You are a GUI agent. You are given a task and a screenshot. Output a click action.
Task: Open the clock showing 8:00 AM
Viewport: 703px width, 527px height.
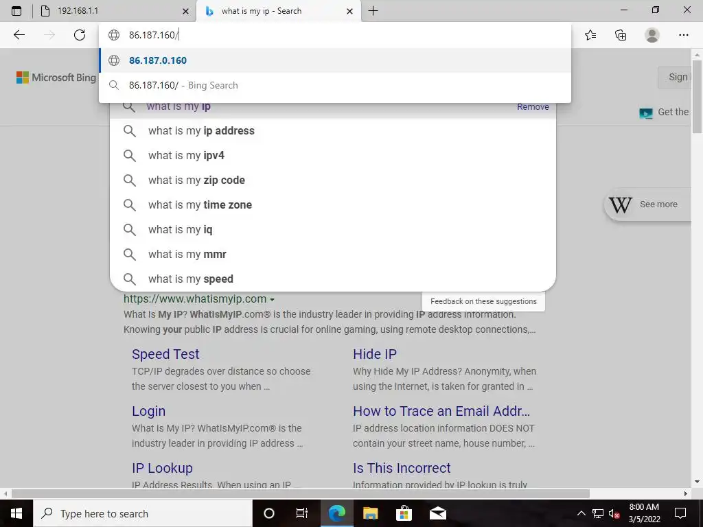pos(644,513)
